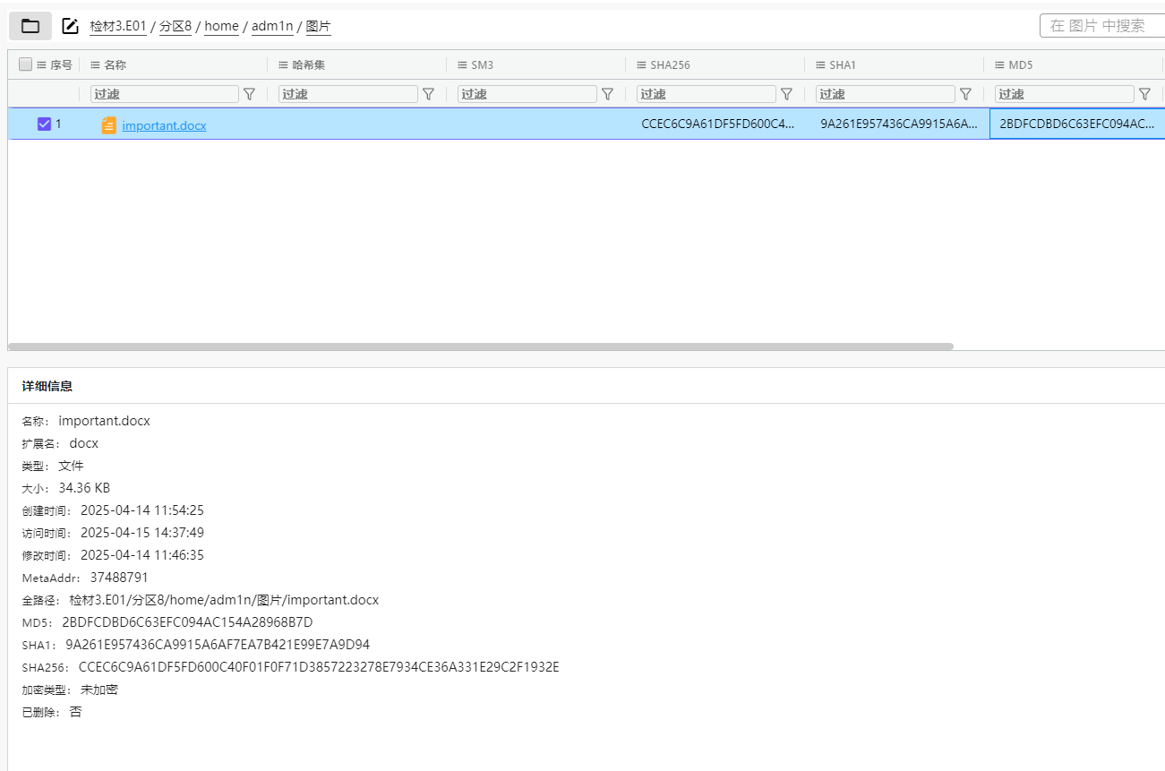
Task: Click the folder icon button at top left
Action: [x=30, y=26]
